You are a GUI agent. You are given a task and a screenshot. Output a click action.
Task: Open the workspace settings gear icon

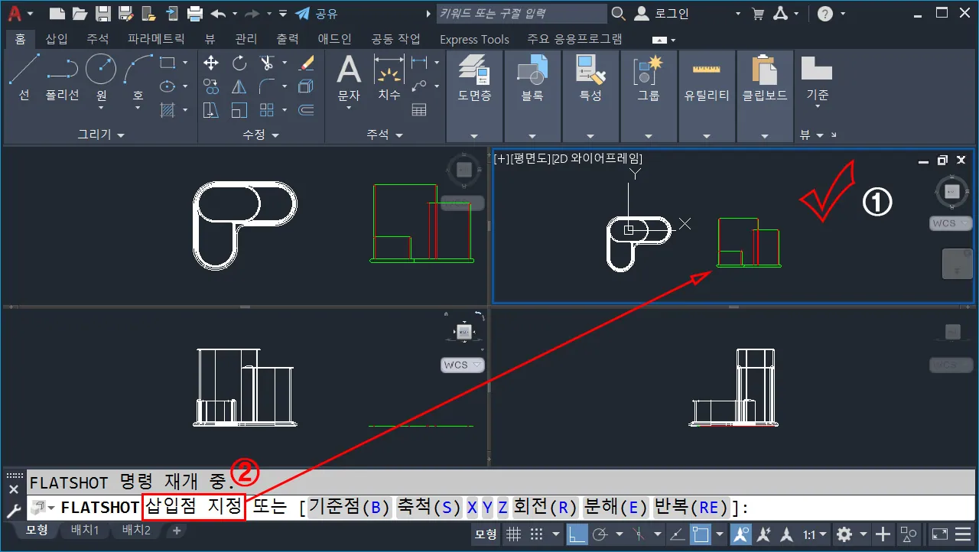tap(844, 534)
